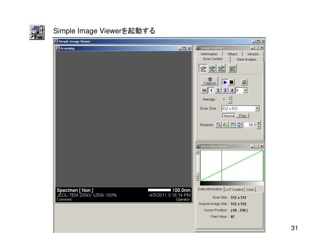Toggle the SR scan button
This screenshot has height=244, width=326.
pyautogui.click(x=204, y=91)
